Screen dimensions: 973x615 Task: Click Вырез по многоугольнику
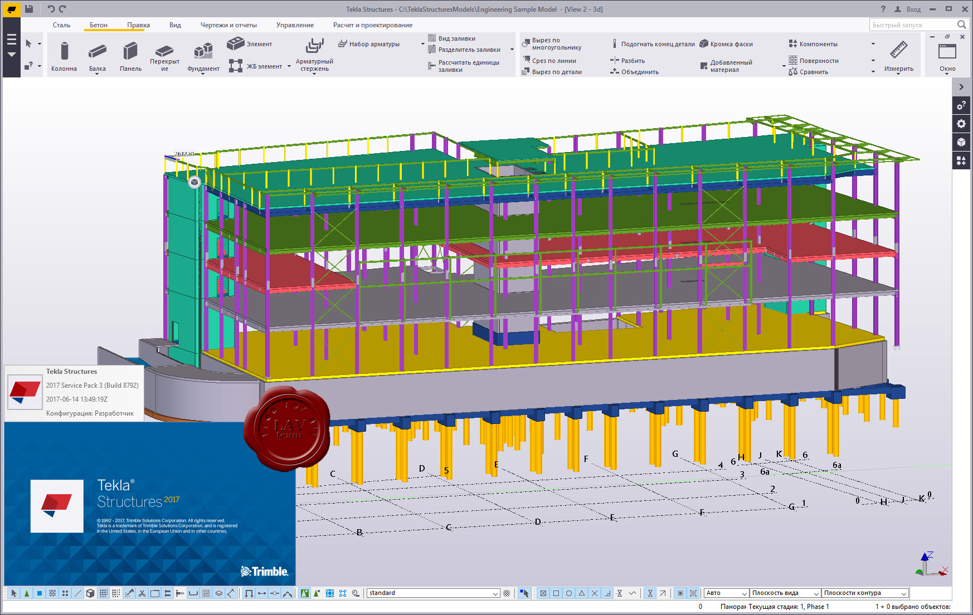point(552,43)
